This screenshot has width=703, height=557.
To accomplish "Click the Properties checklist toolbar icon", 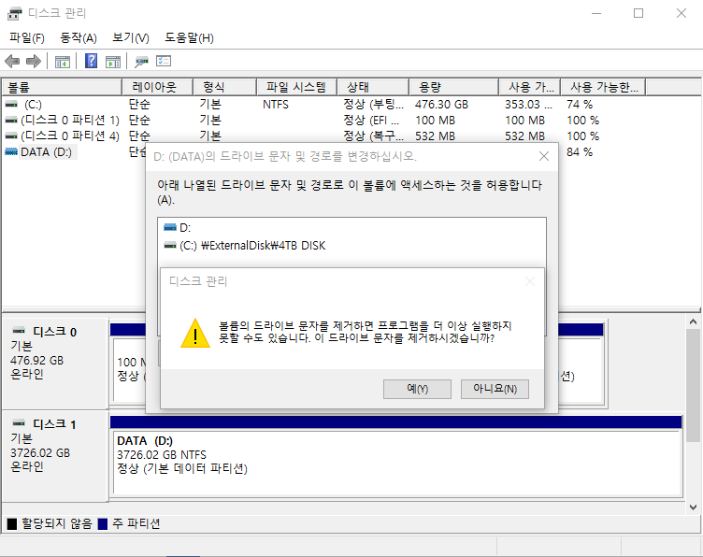I will click(164, 61).
